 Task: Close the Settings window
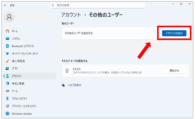[x=190, y=4]
